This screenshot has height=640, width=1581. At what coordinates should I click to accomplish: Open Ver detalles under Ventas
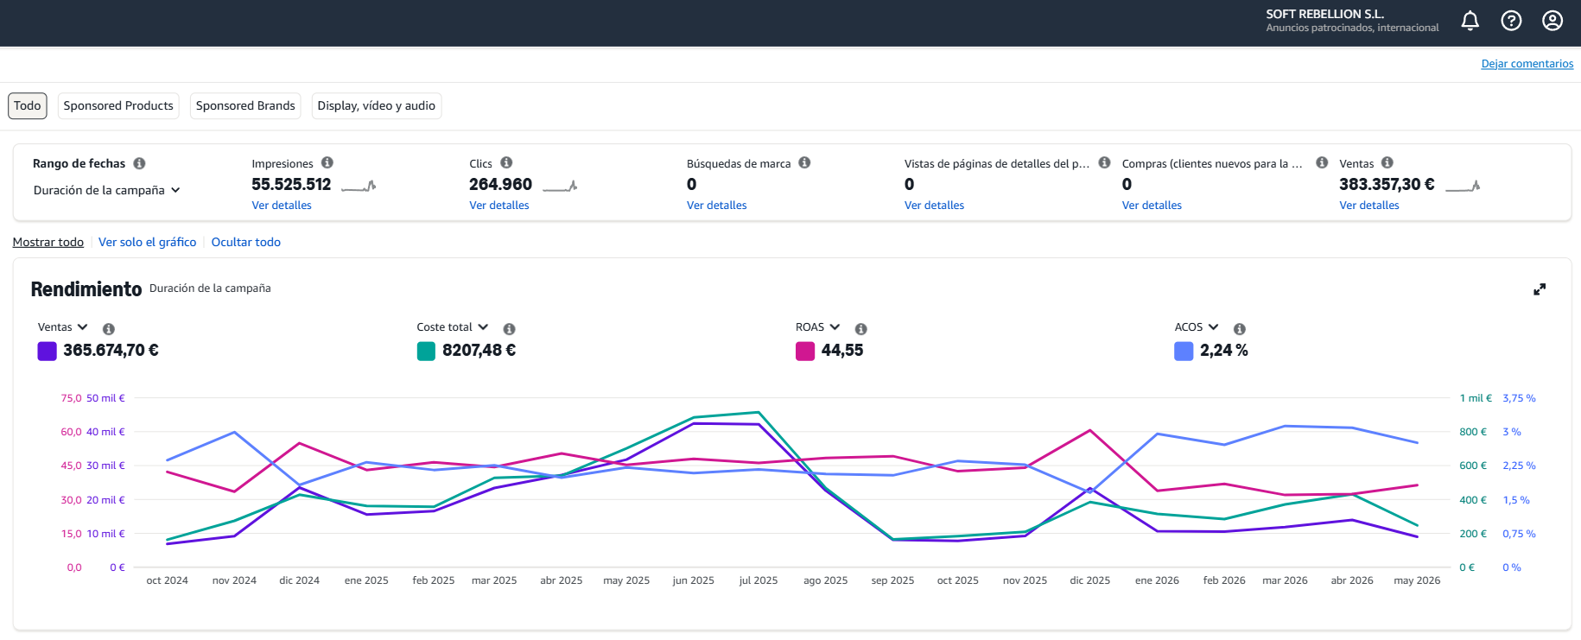point(1369,206)
